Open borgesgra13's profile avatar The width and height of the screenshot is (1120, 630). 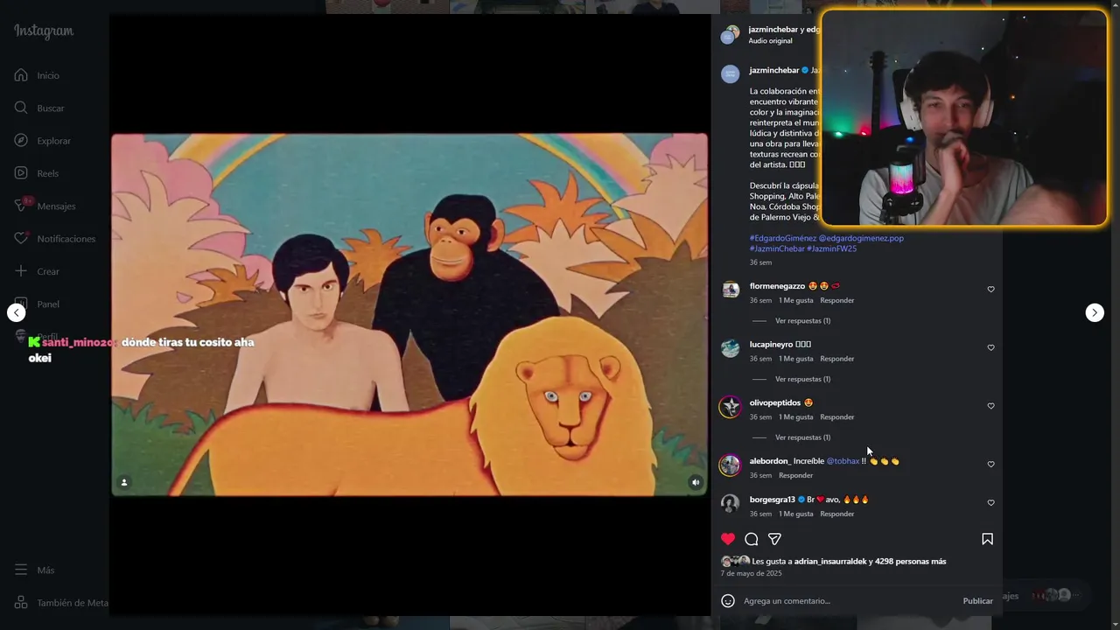click(x=730, y=503)
